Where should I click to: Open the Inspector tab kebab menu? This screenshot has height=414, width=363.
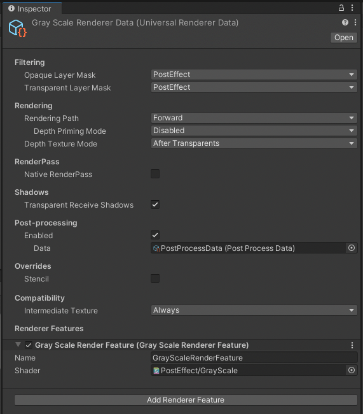[352, 8]
